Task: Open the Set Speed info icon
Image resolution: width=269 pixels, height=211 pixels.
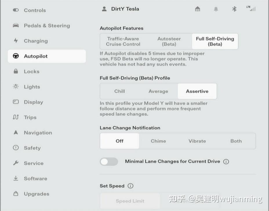Action: [130, 186]
